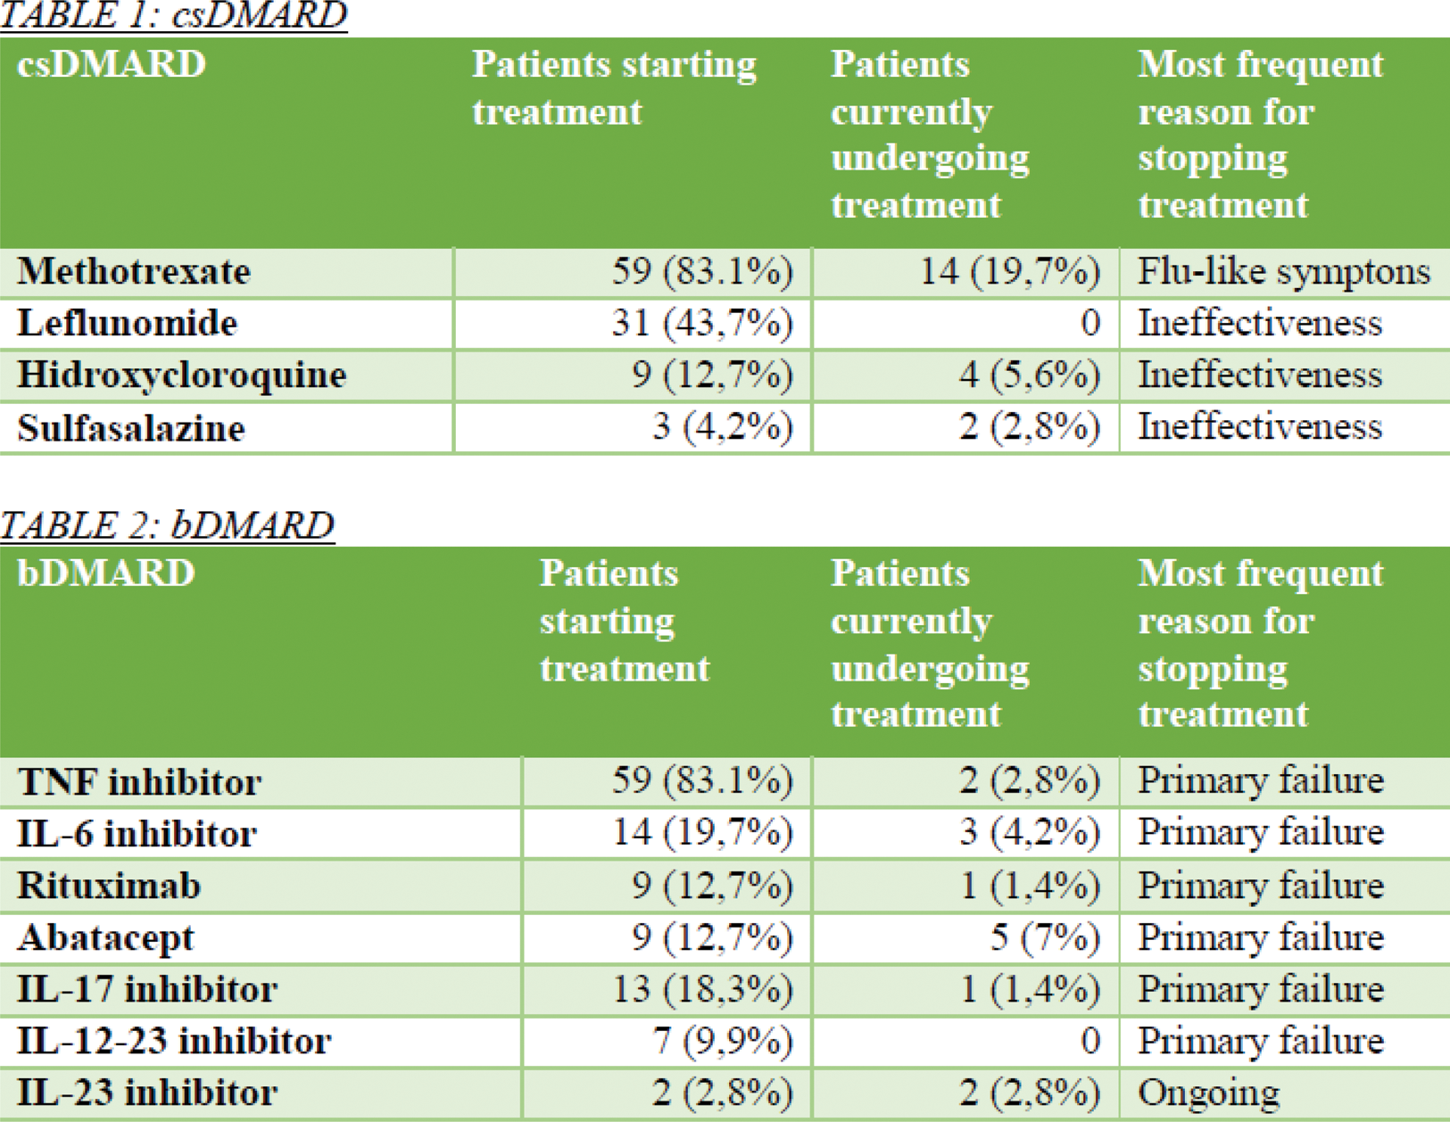
Task: Click the TABLE 1: csDMARD title
Action: (x=173, y=16)
